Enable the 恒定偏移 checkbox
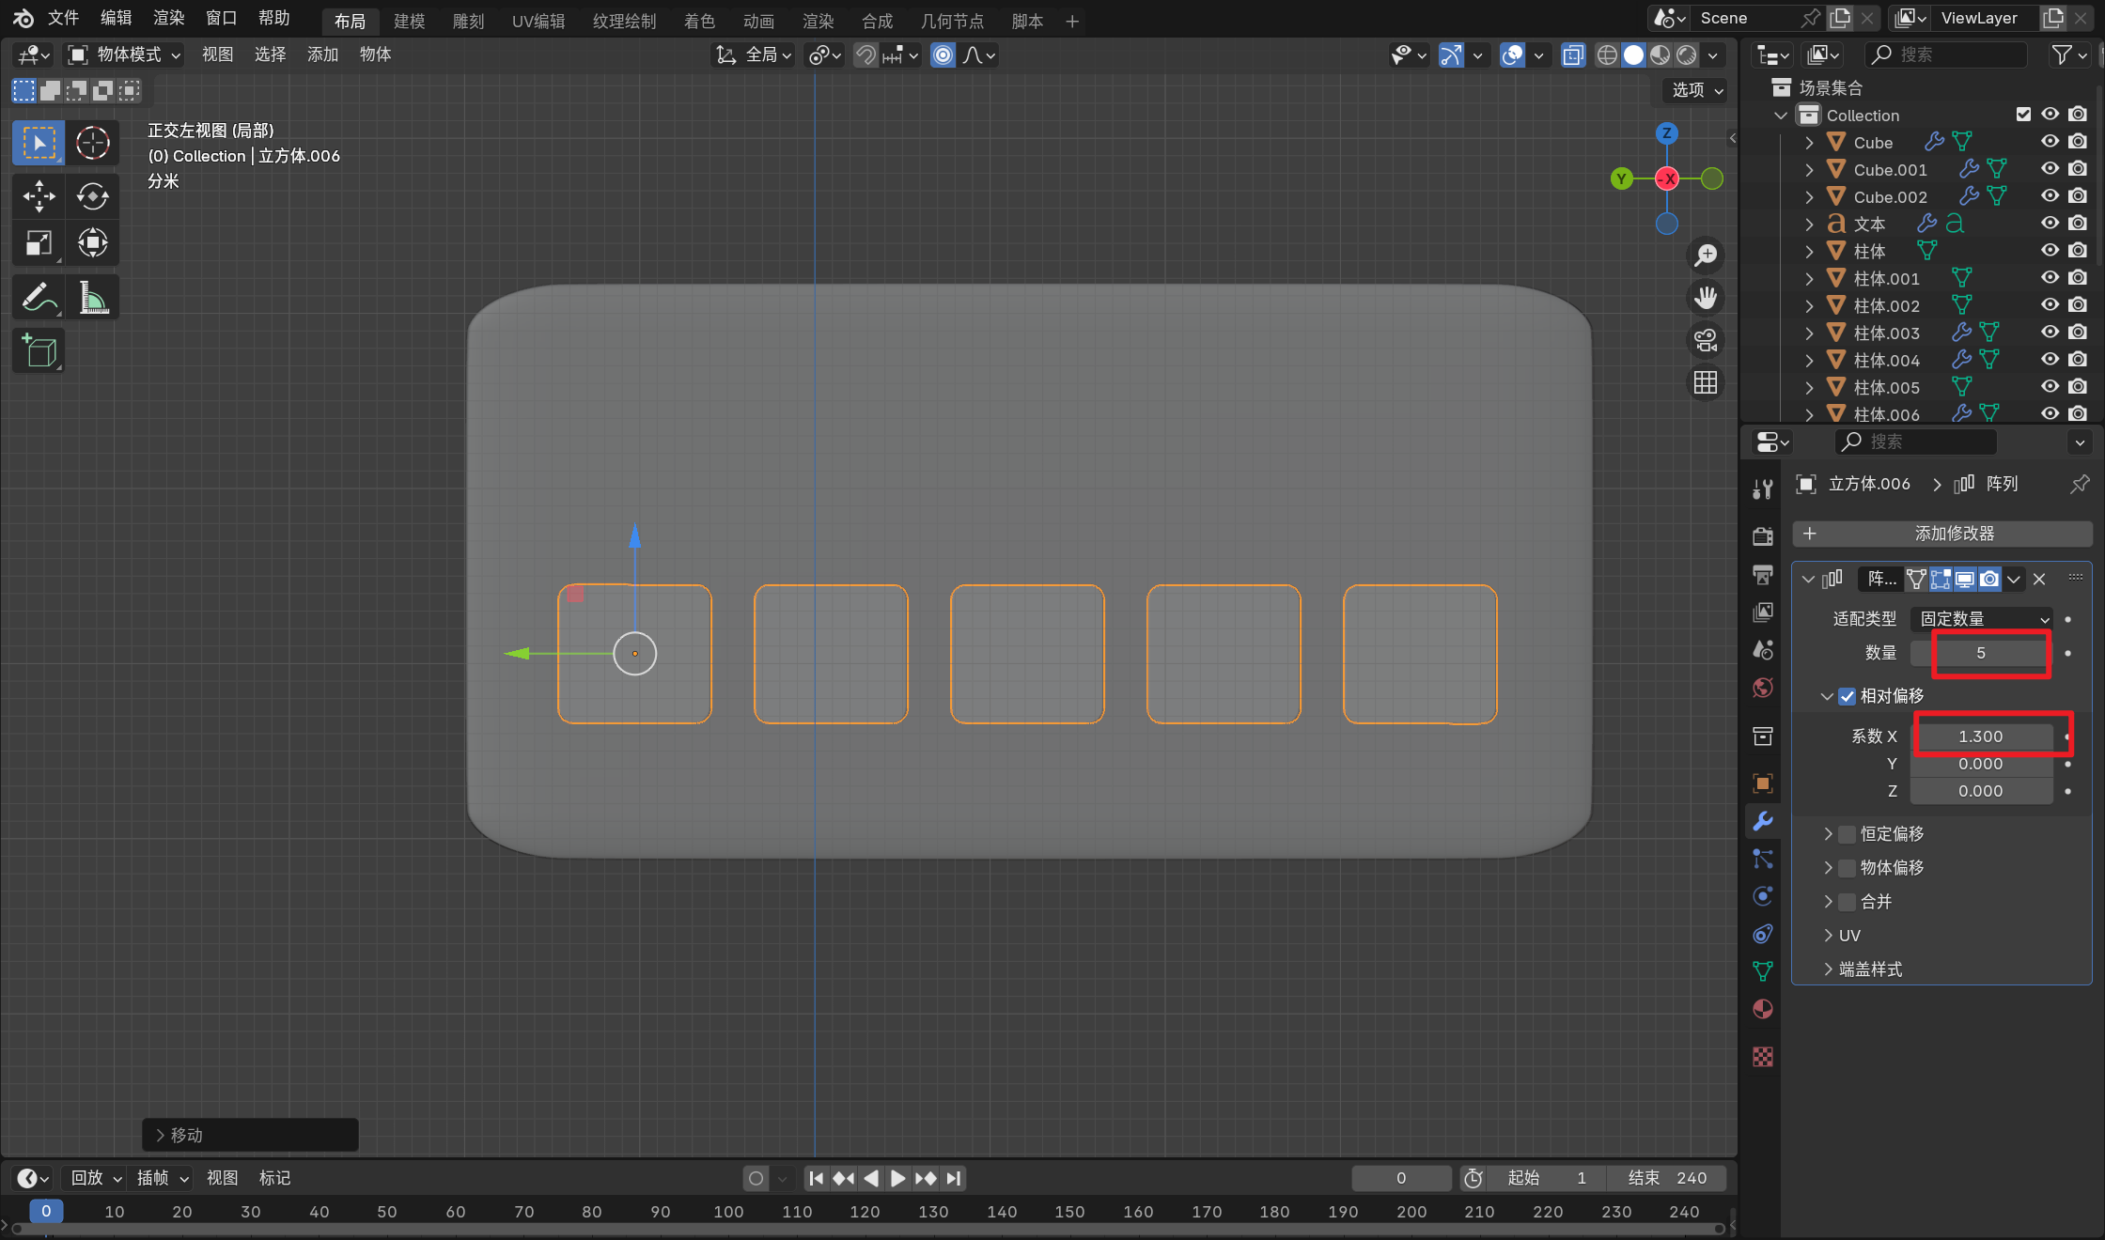2105x1240 pixels. click(x=1848, y=834)
